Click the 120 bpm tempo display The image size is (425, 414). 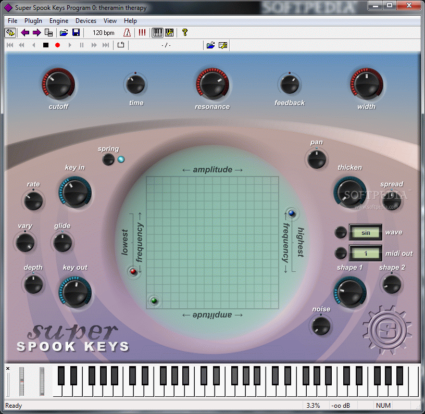coord(103,33)
